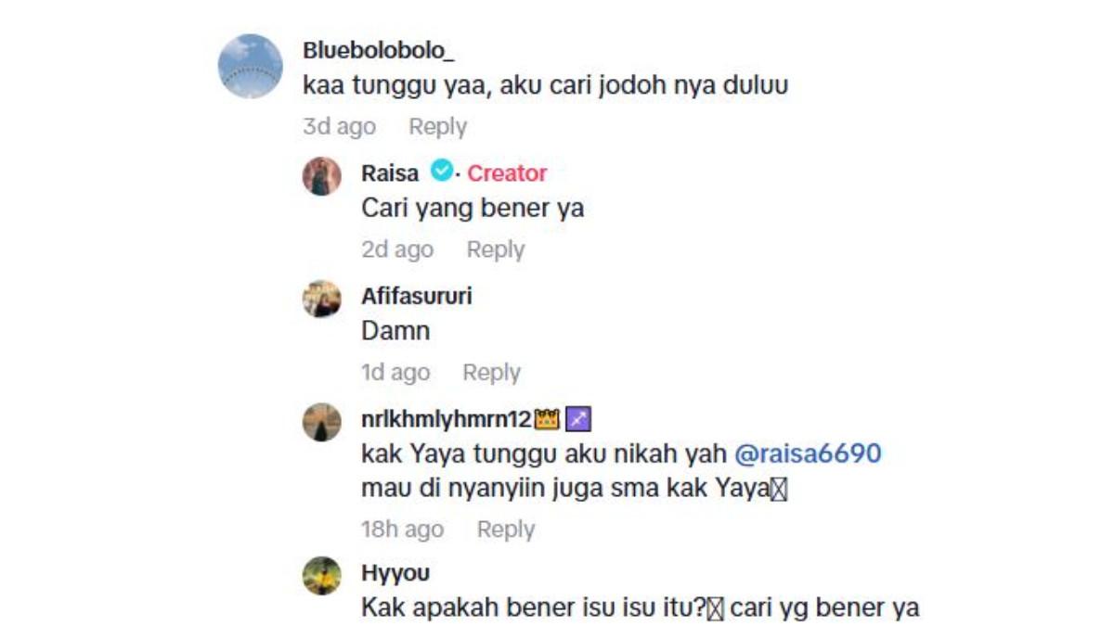Click the Creator label next to Raisa
The width and height of the screenshot is (1114, 626).
tap(507, 172)
